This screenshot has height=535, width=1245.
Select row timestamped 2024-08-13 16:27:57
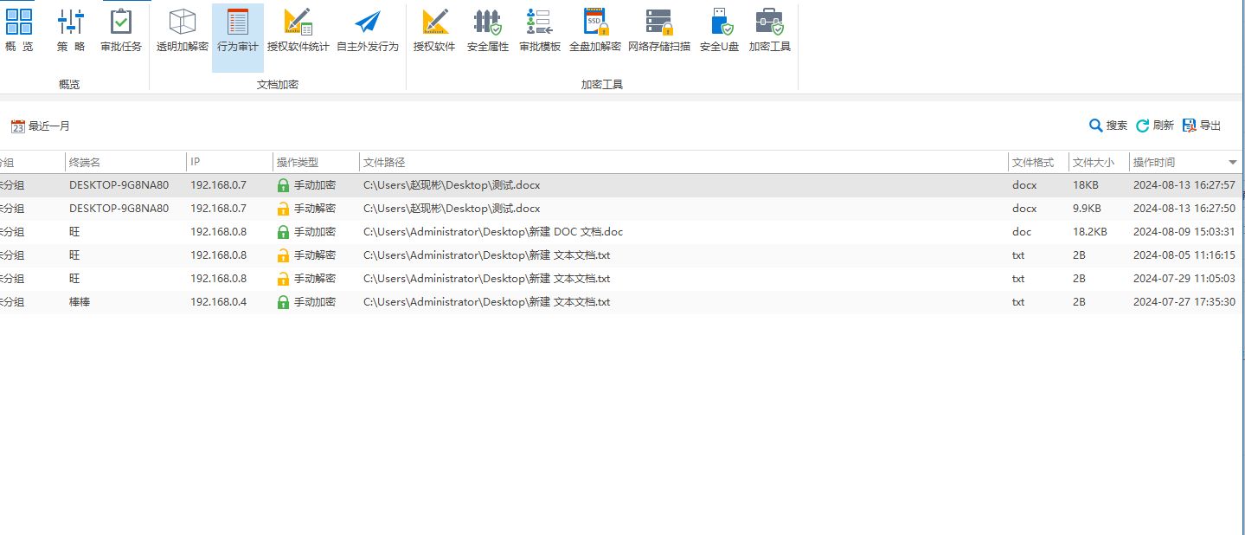pyautogui.click(x=622, y=185)
